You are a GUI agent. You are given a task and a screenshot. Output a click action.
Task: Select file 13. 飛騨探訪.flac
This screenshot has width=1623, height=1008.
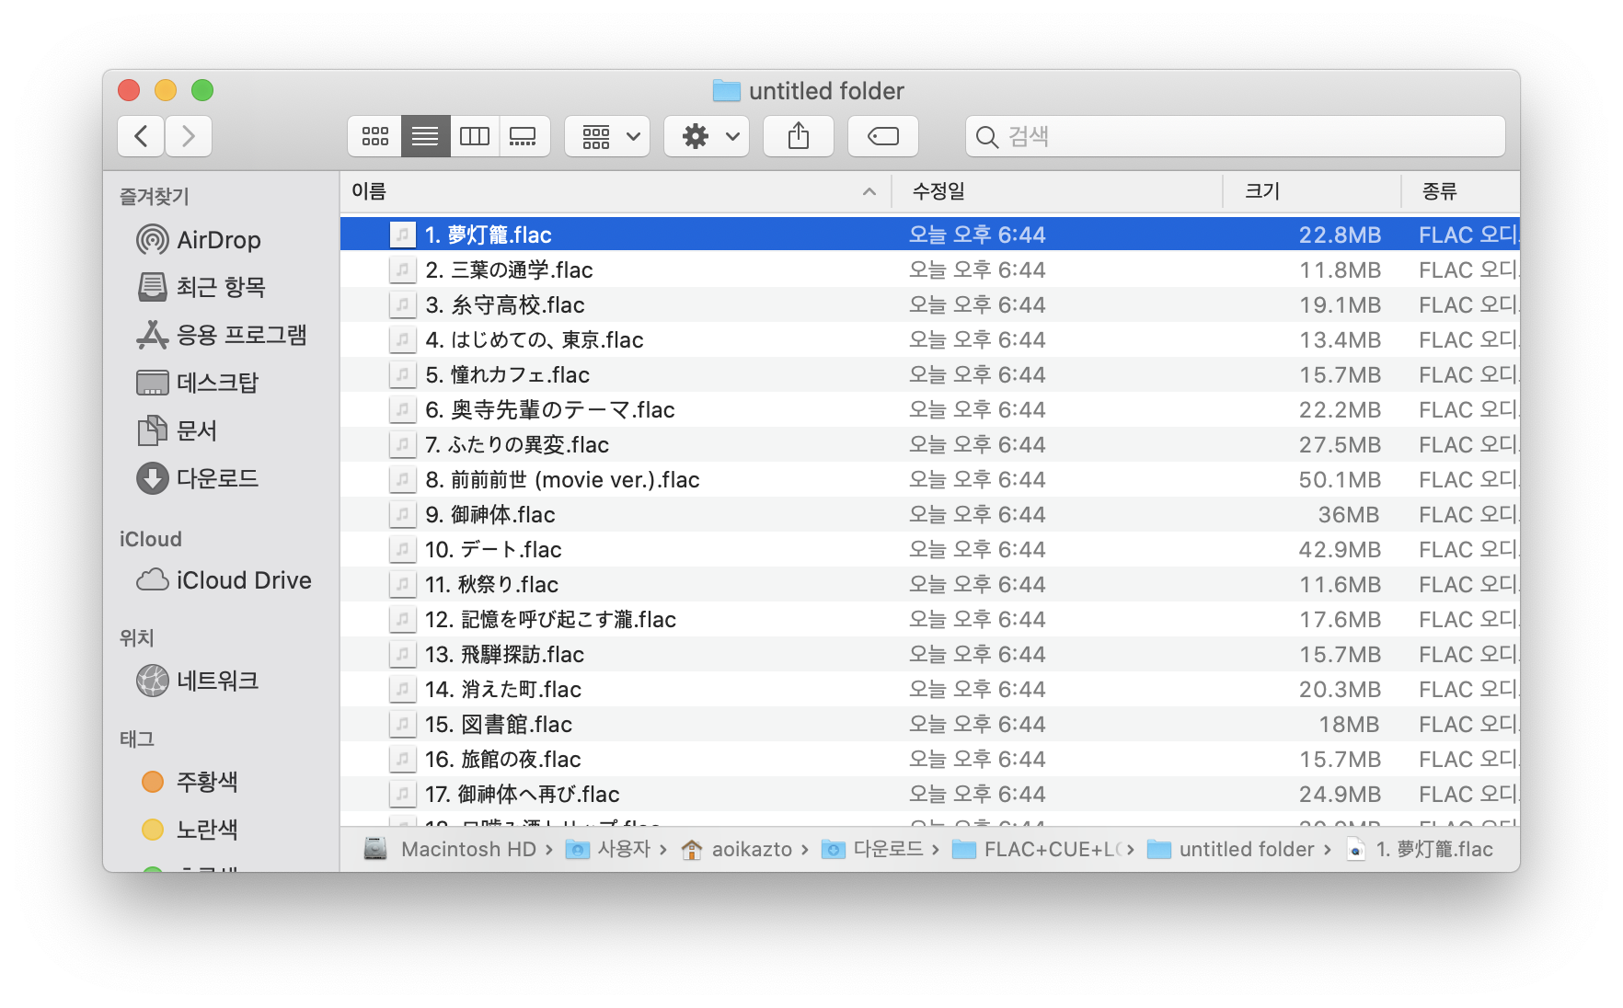930,654
